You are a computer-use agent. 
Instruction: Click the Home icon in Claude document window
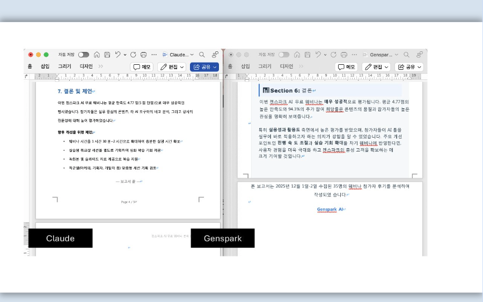97,55
